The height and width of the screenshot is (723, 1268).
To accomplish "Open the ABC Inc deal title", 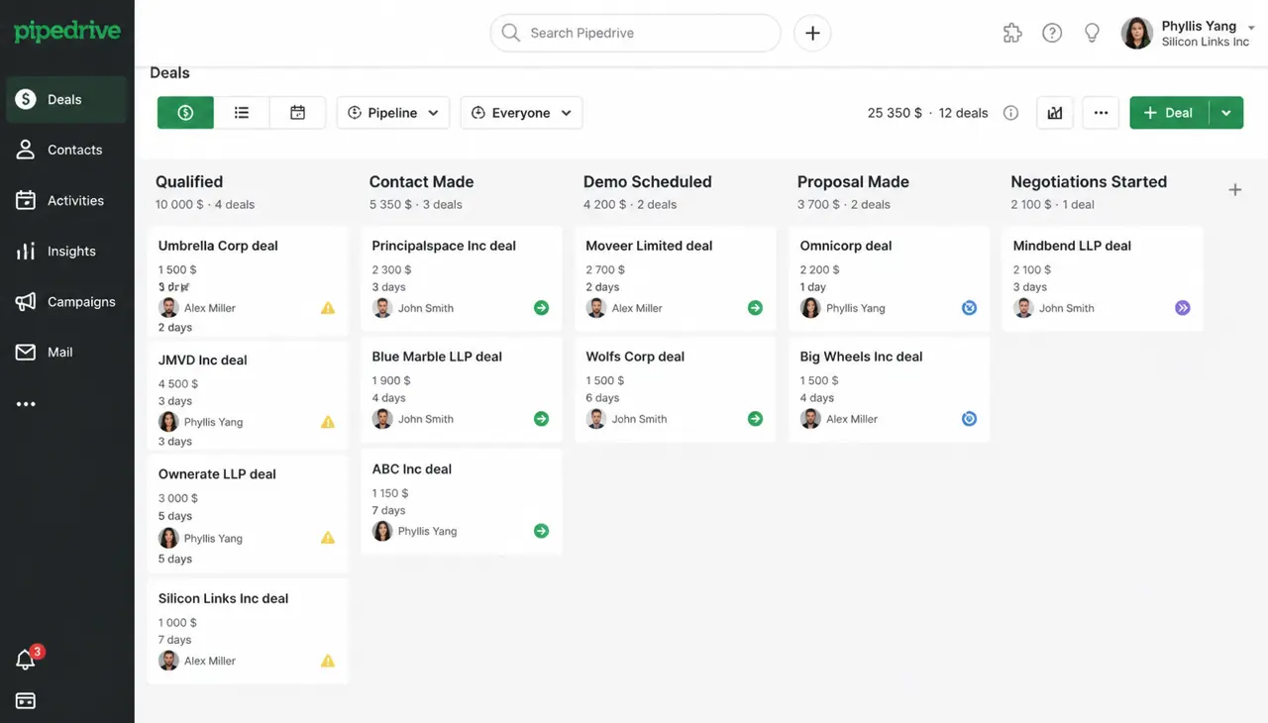I will [412, 469].
